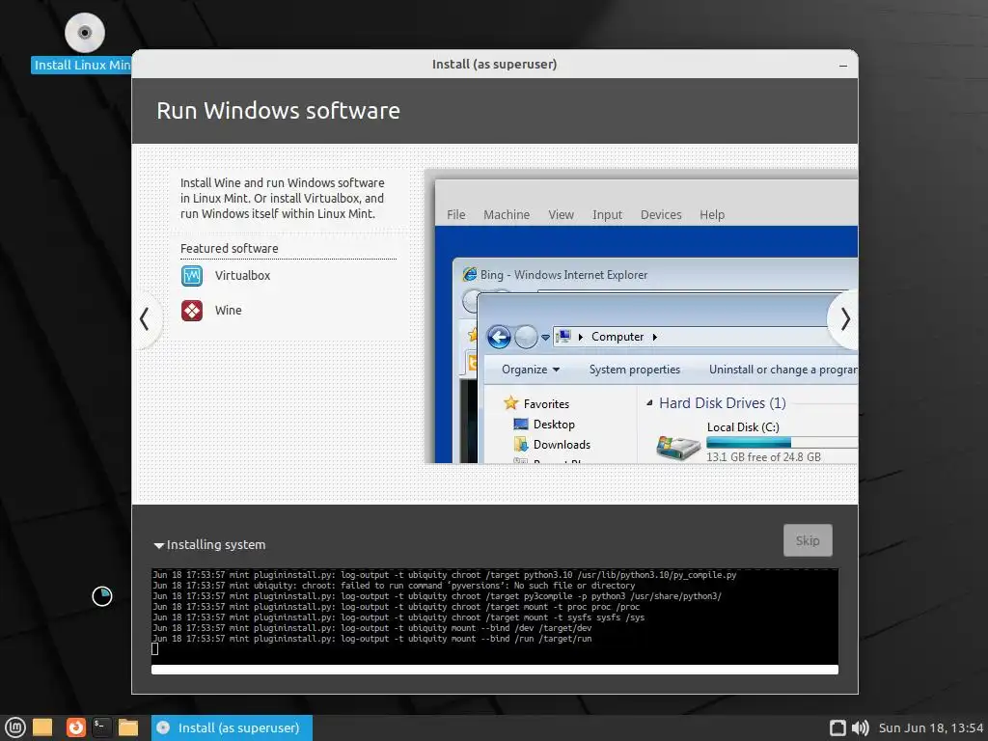Open the Files manager from the panel

128,727
